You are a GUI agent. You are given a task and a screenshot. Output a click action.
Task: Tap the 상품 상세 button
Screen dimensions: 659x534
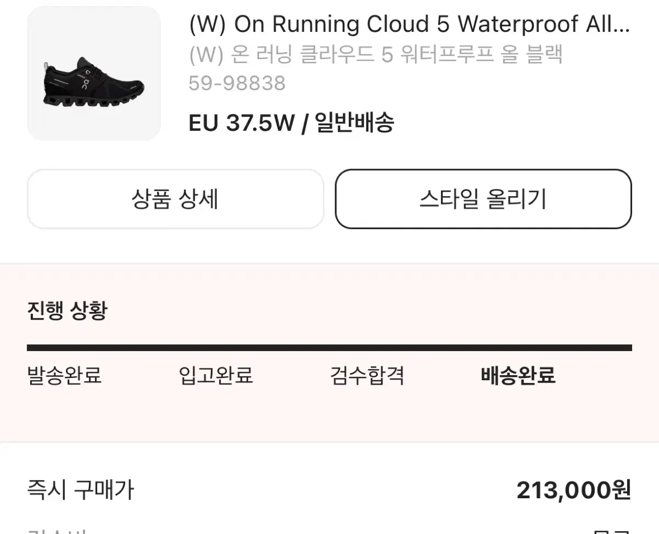coord(176,199)
